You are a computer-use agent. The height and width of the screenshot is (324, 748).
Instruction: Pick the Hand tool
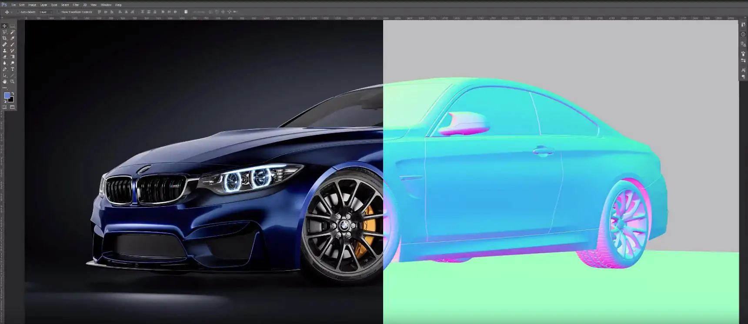tap(5, 82)
